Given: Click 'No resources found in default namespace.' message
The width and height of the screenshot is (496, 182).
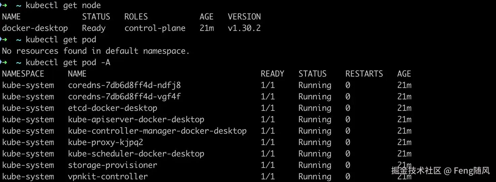Looking at the screenshot, I should pyautogui.click(x=96, y=51).
